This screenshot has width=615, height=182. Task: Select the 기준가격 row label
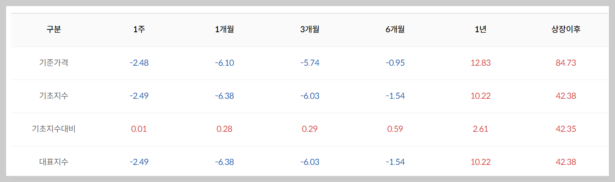[54, 63]
